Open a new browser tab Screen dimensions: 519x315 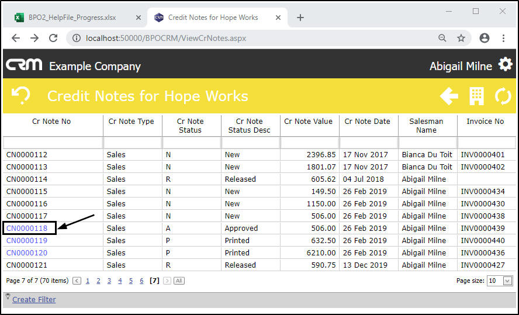(x=300, y=18)
